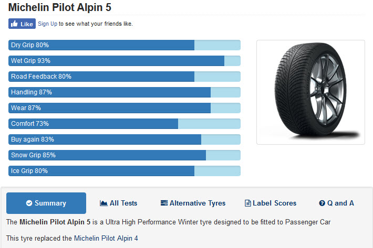This screenshot has width=373, height=248.
Task: Click the Like button text
Action: pyautogui.click(x=27, y=24)
